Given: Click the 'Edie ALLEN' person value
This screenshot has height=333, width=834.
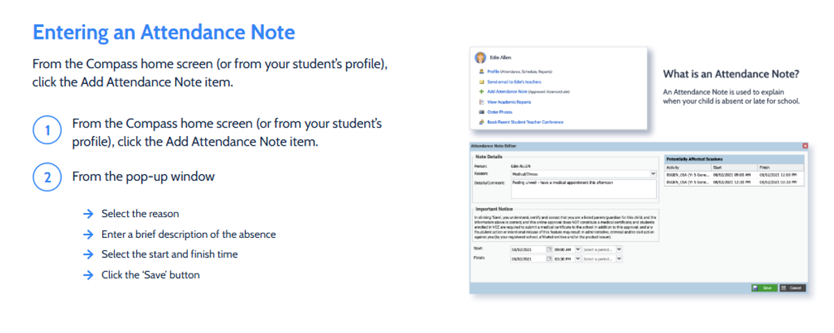Looking at the screenshot, I should pos(521,166).
